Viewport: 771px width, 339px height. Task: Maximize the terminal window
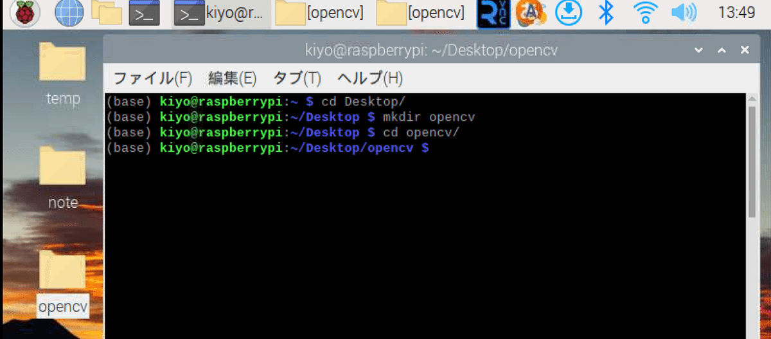pos(722,50)
